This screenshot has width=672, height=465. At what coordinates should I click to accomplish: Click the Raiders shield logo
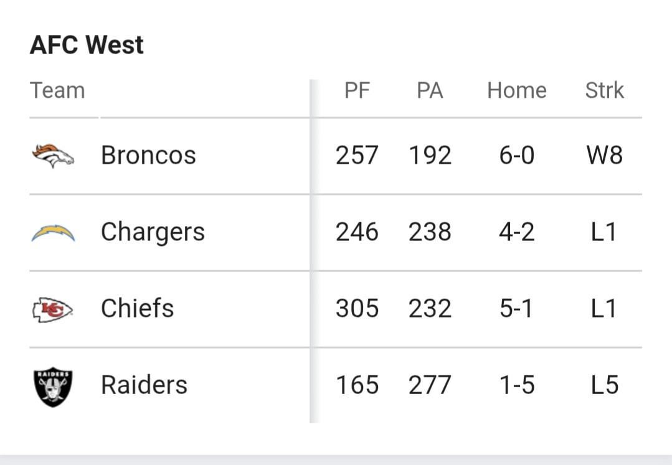point(54,384)
